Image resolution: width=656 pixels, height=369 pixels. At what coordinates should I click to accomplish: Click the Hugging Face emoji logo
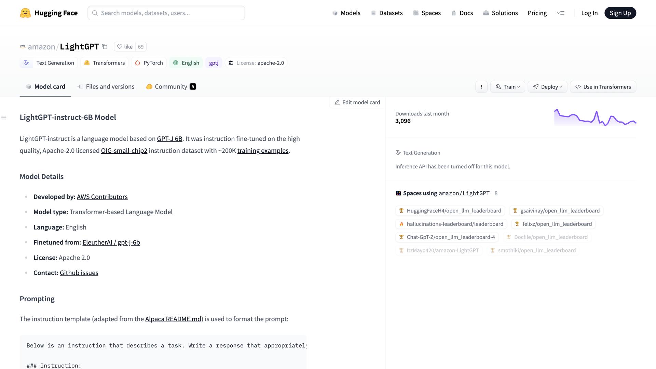25,13
